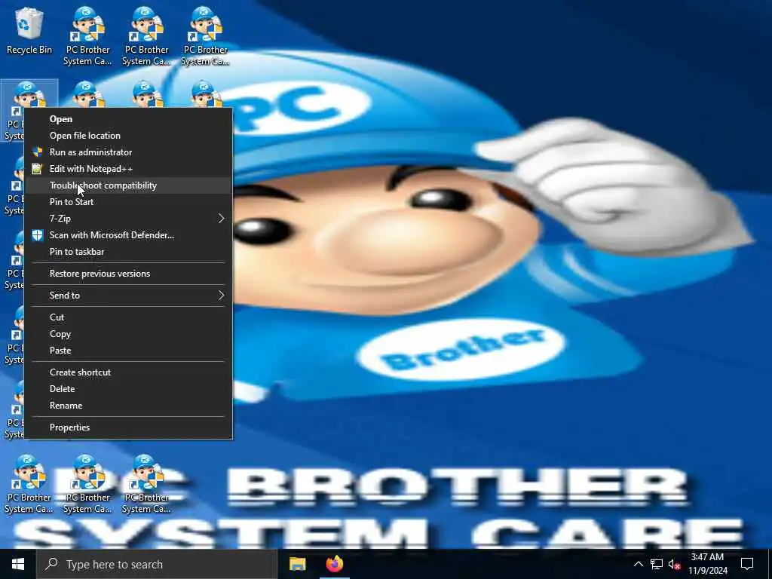Click the Windows Start button

(18, 564)
